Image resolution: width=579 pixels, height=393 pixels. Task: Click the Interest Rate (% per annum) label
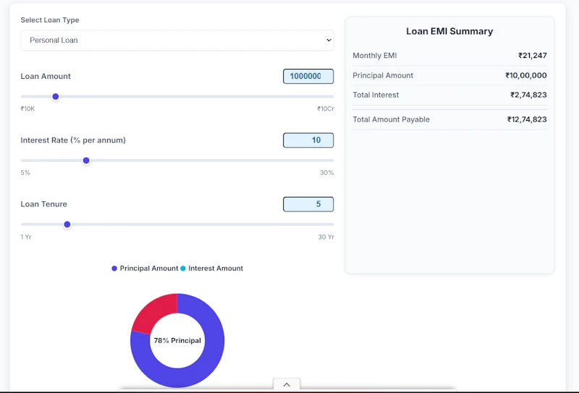point(73,140)
